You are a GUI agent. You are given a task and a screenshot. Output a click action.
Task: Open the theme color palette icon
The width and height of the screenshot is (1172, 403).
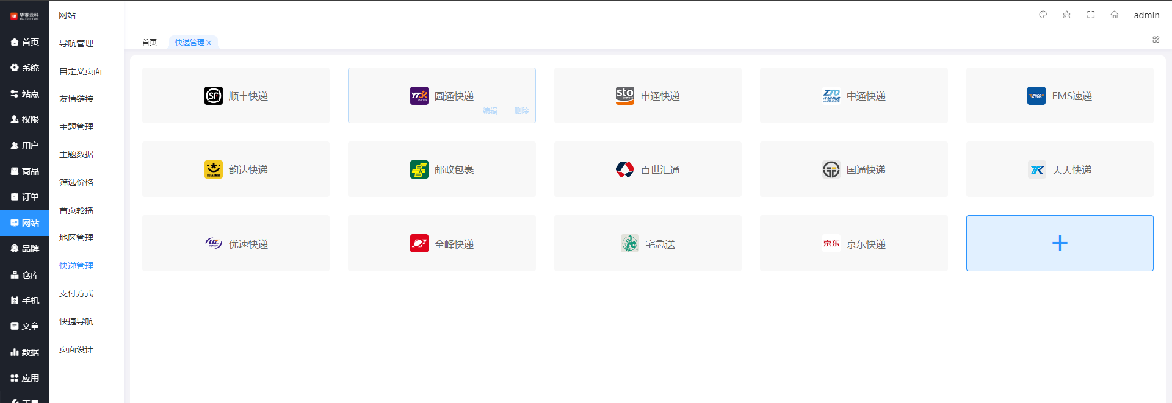(x=1043, y=15)
